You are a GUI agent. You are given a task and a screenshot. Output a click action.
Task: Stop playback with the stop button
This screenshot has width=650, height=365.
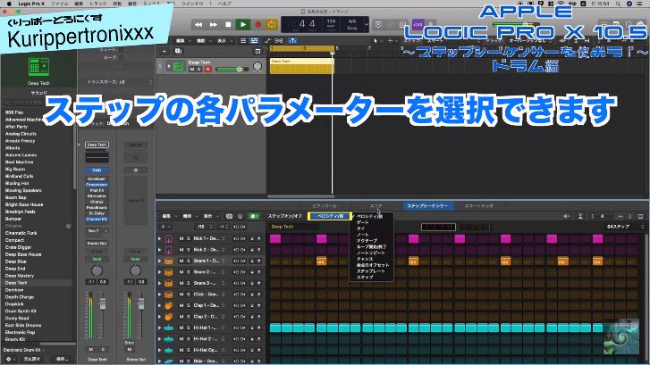click(228, 24)
